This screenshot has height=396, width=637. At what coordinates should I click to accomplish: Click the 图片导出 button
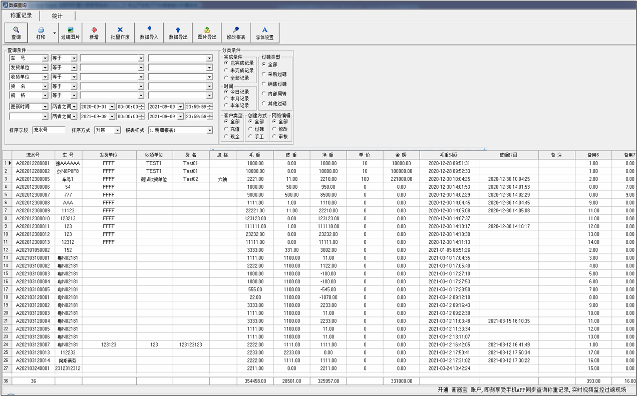(207, 33)
